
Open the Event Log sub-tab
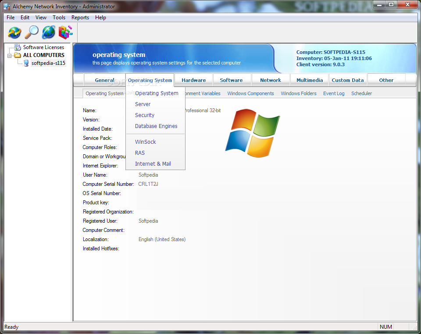(334, 93)
